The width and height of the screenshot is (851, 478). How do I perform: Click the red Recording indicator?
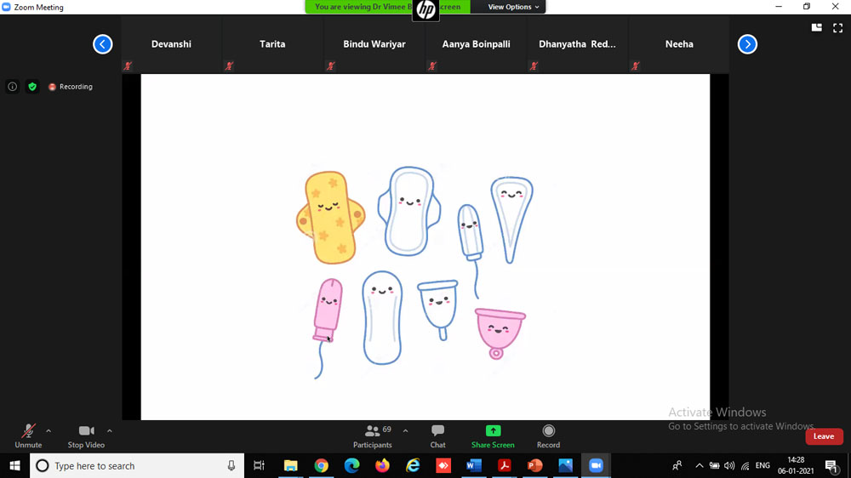coord(71,86)
